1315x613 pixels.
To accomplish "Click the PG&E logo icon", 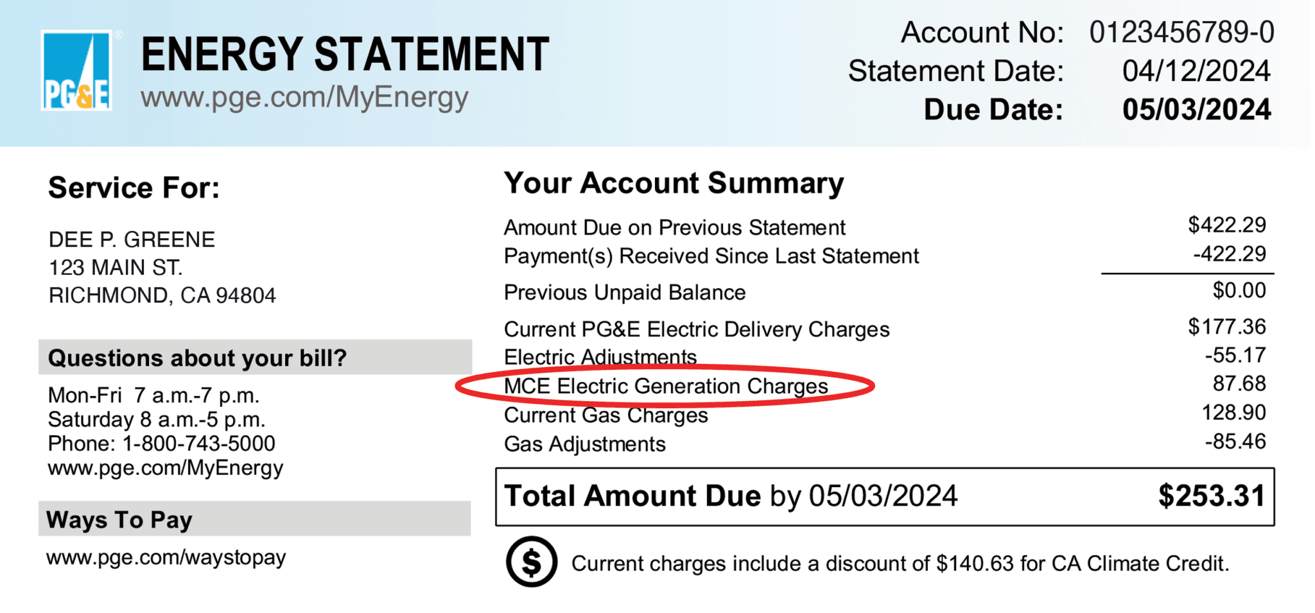I will click(x=76, y=71).
